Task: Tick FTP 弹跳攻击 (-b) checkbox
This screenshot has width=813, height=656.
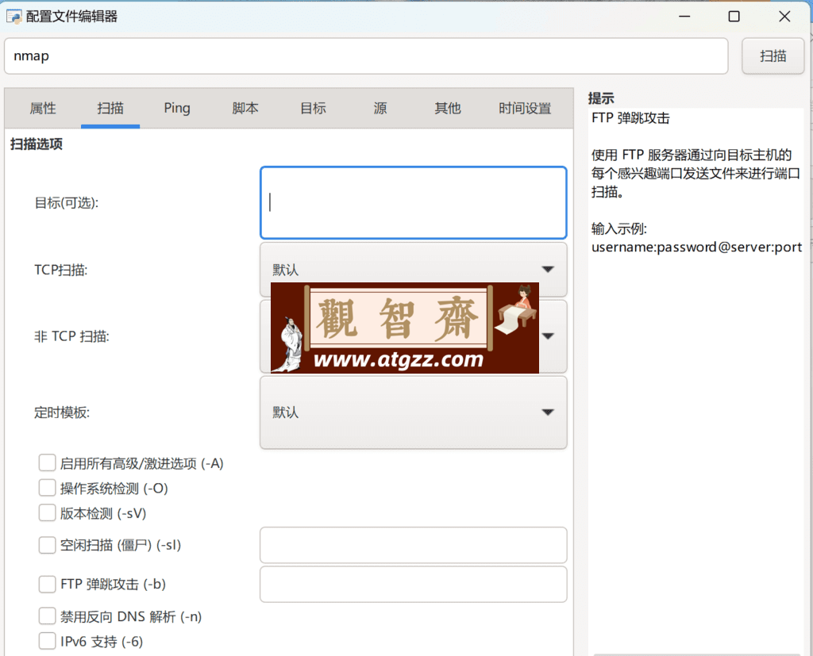Action: 47,584
